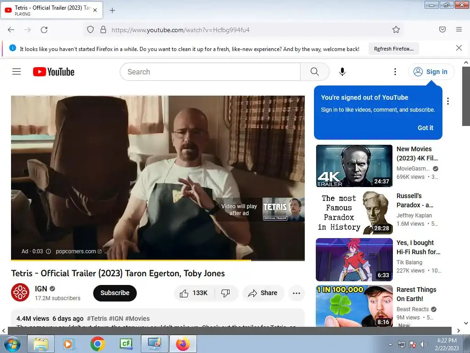Visit popcorners.com ad link

pos(78,251)
